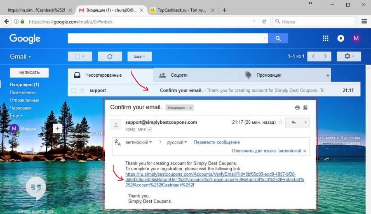Click the select-all checkbox in toolbar
Screen dimensions: 371x214
click(77, 56)
